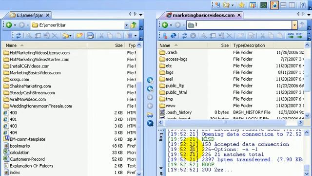This screenshot has height=176, width=312.
Task: Toggle the highlighted pane view icon
Action: pyautogui.click(x=274, y=5)
